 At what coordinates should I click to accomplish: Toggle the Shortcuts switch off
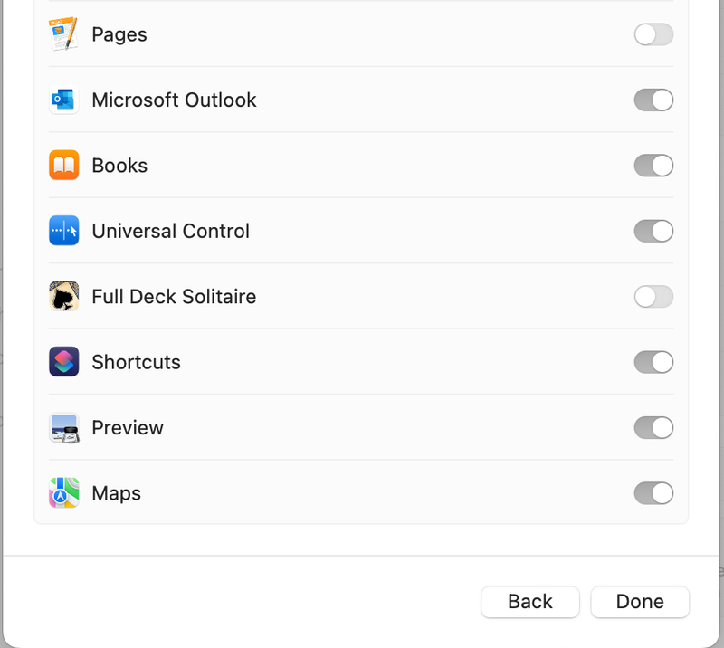click(653, 362)
